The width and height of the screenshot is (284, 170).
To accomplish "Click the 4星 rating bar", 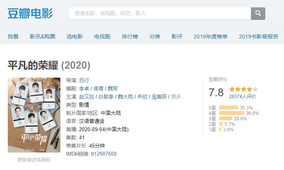I will (x=232, y=113).
